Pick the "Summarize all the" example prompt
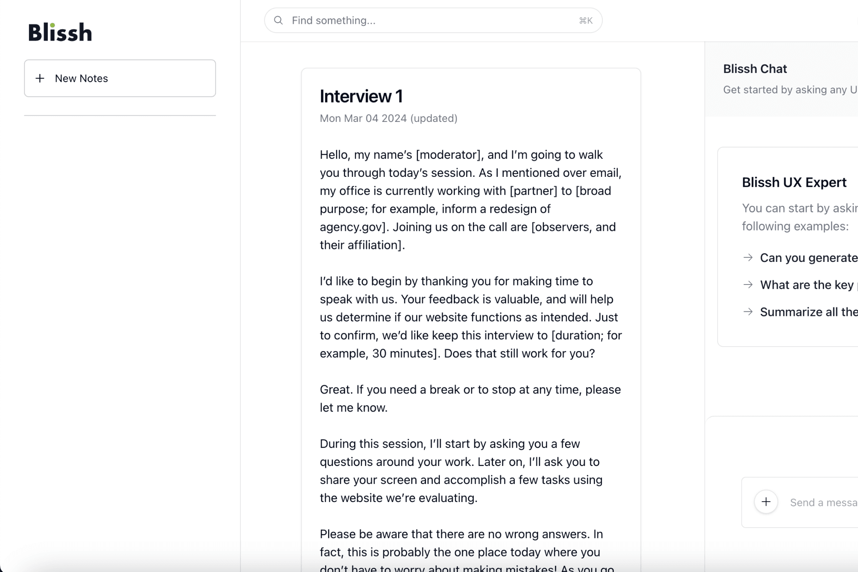This screenshot has height=572, width=858. (809, 312)
